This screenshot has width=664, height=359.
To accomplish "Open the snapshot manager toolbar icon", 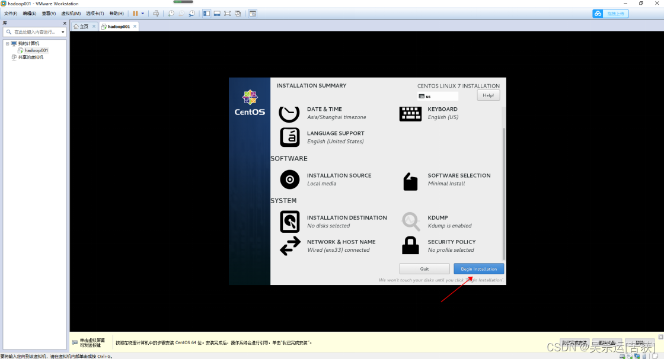I will coord(192,14).
